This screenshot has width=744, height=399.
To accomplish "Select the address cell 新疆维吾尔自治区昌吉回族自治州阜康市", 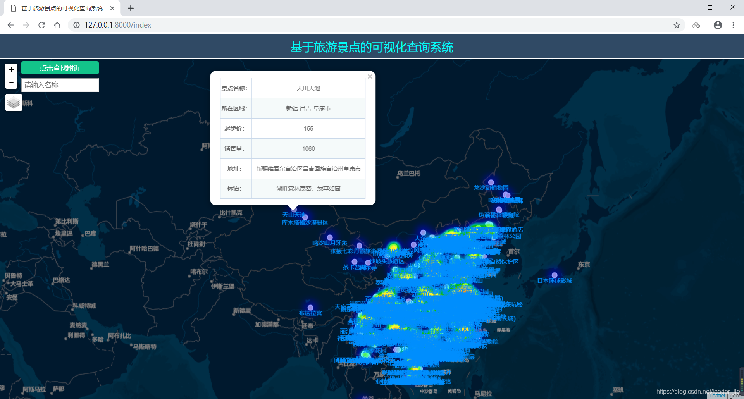I will tap(308, 169).
